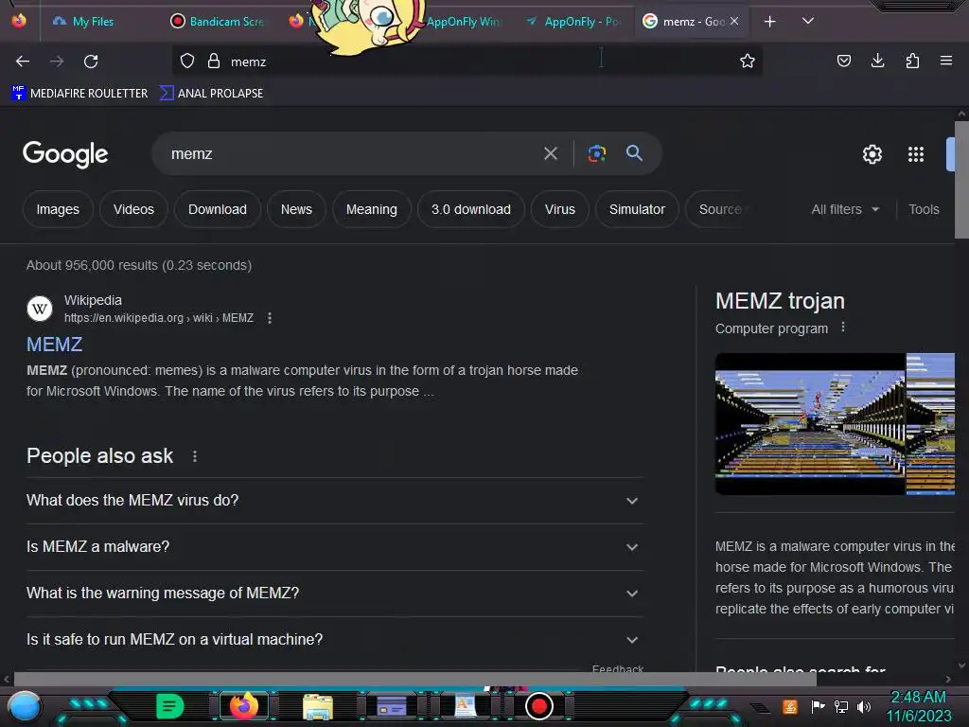The height and width of the screenshot is (727, 969).
Task: Clear the search box with the X
Action: pos(550,153)
